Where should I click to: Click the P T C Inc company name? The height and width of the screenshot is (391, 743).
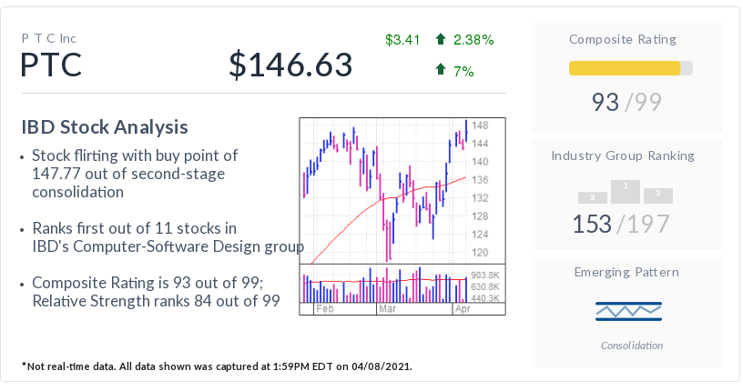49,38
